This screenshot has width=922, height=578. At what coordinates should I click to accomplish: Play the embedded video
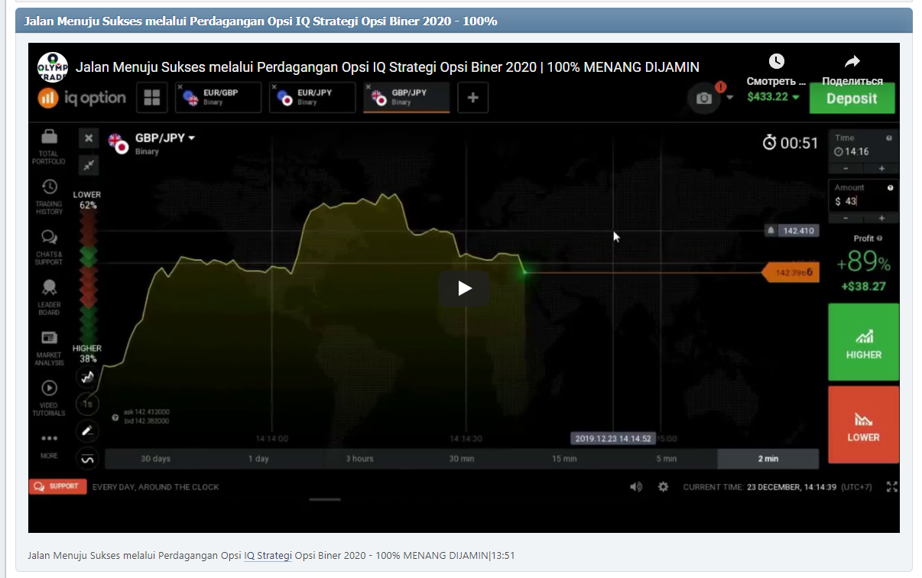[463, 288]
